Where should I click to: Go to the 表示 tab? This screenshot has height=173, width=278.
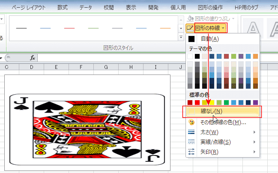131,7
